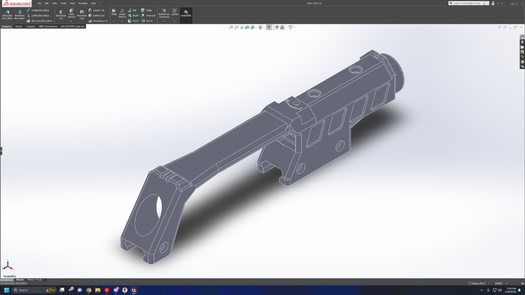This screenshot has height=295, width=525.
Task: Apply the Shell feature tool
Action: (x=133, y=21)
